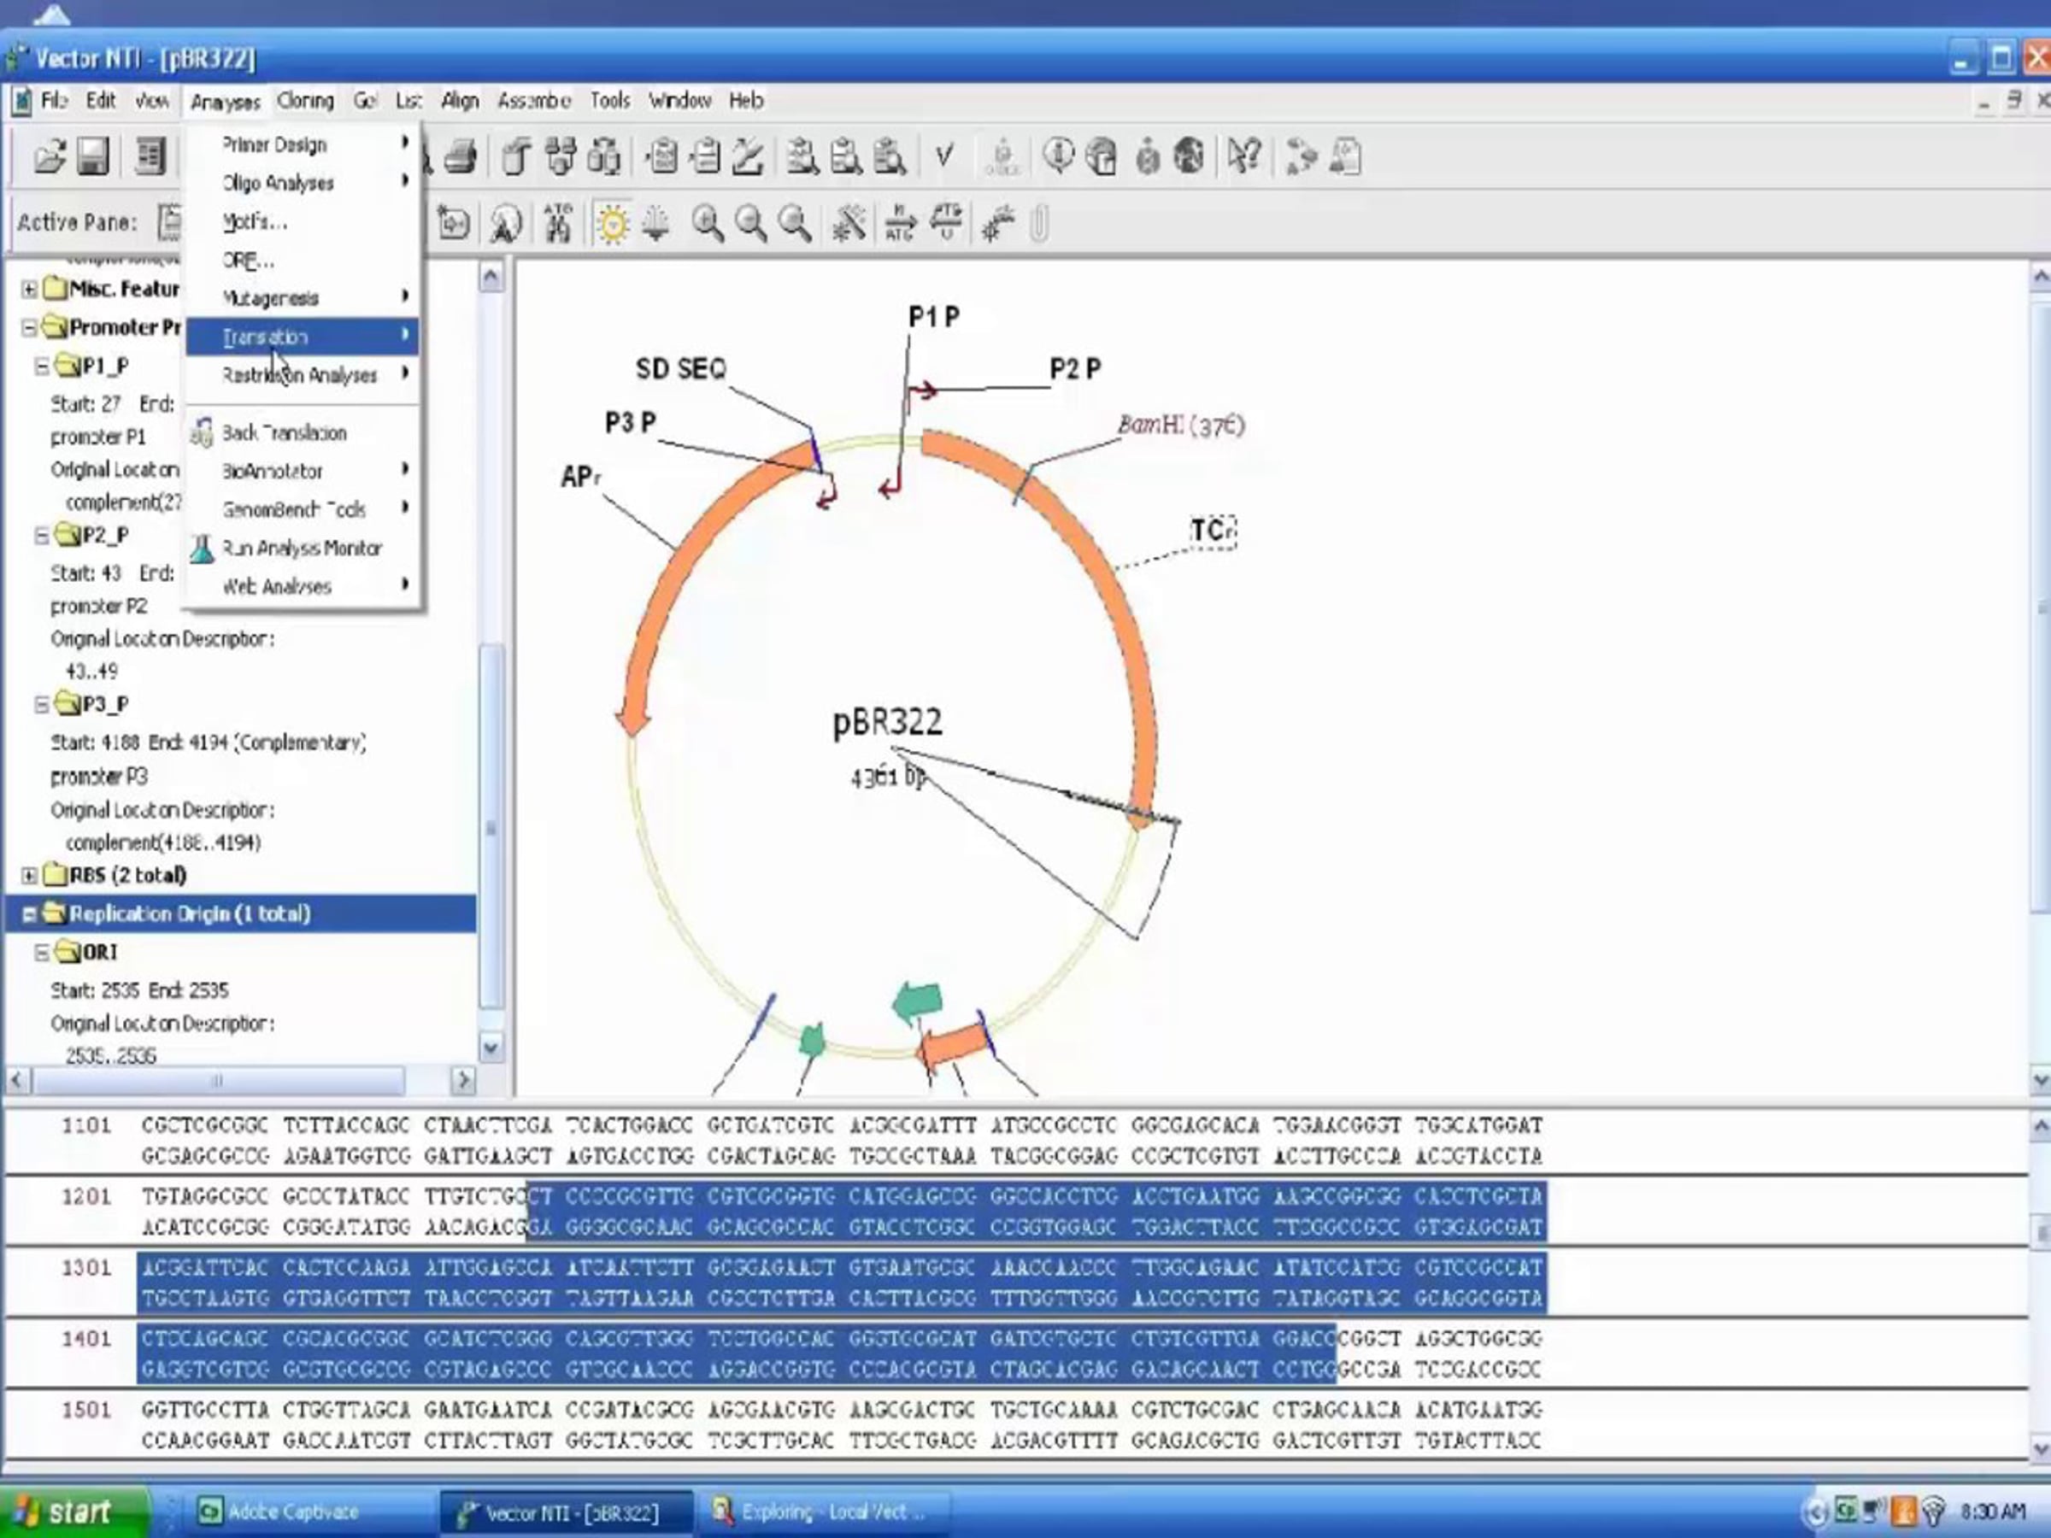Choose Motifs... from the Analyses menu
The height and width of the screenshot is (1538, 2051).
(303, 221)
